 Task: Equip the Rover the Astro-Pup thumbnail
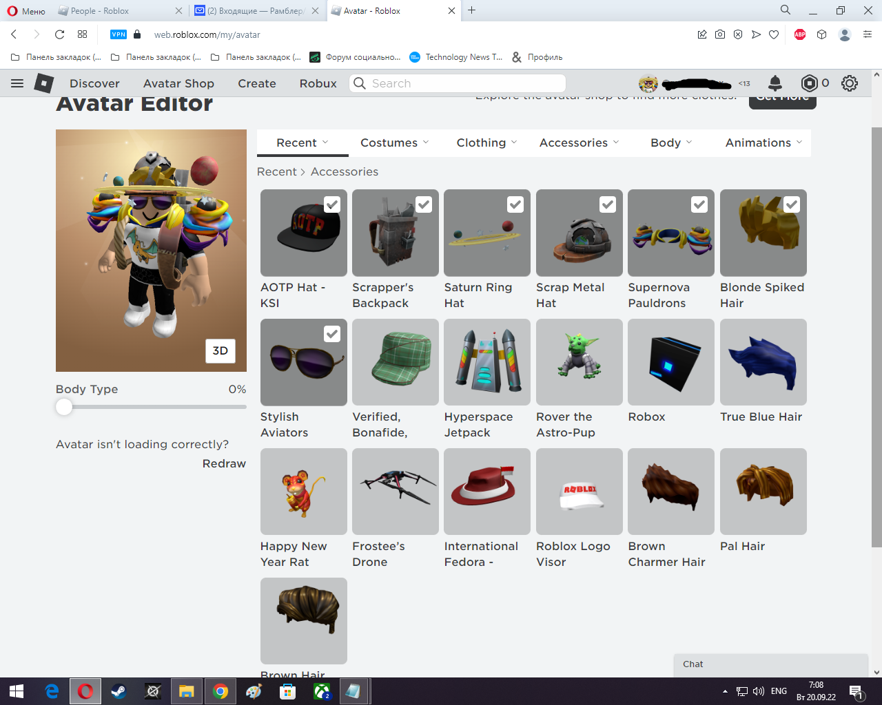pos(580,362)
